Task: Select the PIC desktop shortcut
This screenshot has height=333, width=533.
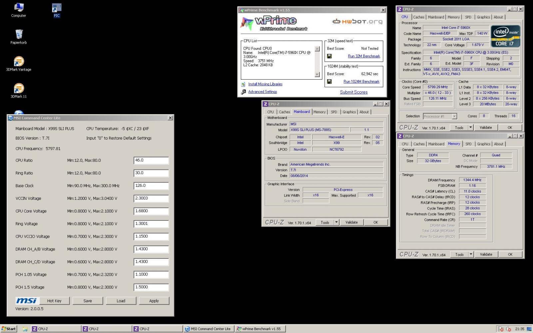Action: (x=57, y=10)
